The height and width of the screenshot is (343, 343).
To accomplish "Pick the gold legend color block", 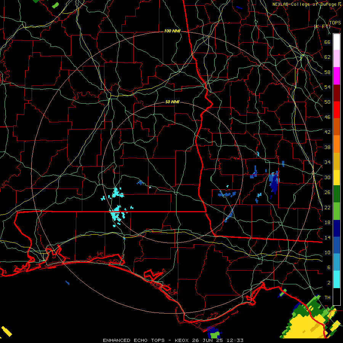I will (x=337, y=161).
